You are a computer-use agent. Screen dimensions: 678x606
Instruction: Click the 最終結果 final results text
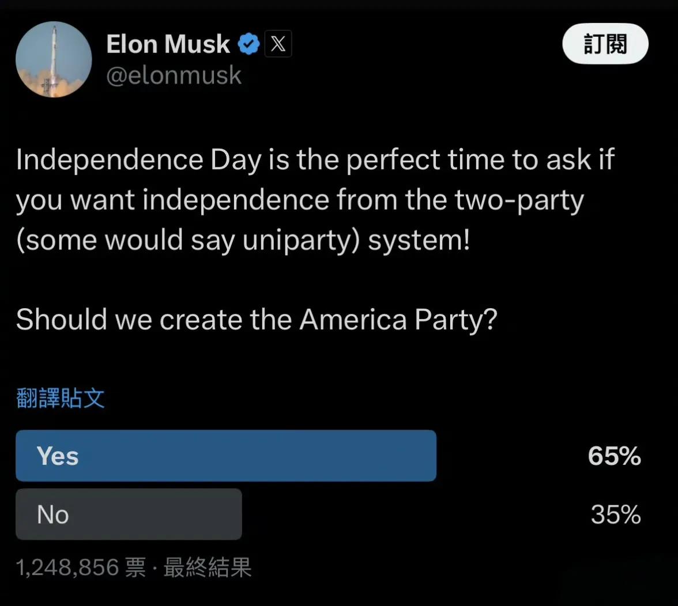click(207, 567)
